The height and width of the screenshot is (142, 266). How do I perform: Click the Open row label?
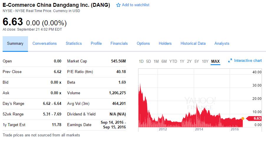point(7,61)
